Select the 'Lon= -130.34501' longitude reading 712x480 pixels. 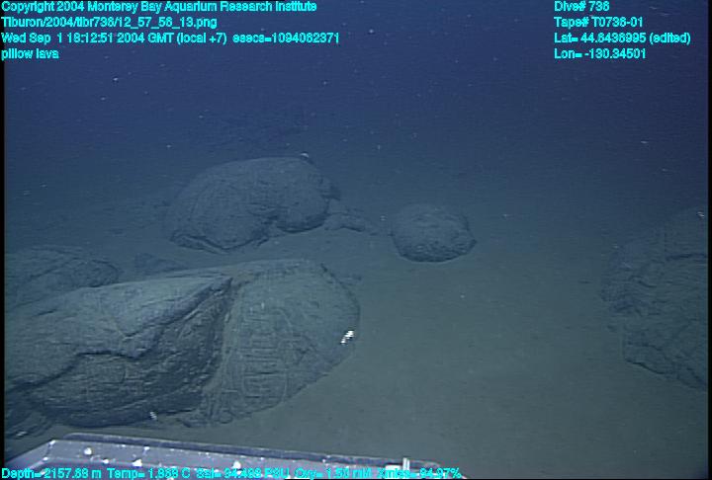click(x=600, y=54)
